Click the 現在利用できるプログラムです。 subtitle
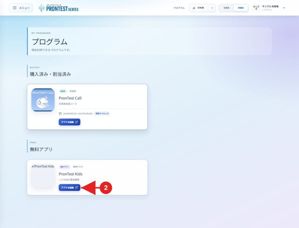The image size is (299, 228). (x=51, y=50)
